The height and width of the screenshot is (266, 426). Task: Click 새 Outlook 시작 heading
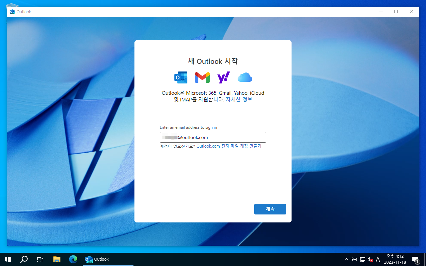click(x=213, y=62)
